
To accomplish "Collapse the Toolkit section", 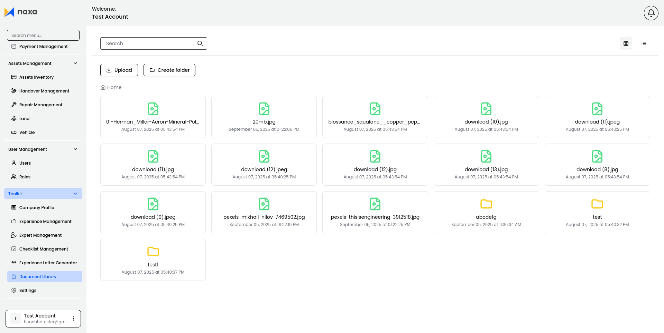I will (x=75, y=194).
